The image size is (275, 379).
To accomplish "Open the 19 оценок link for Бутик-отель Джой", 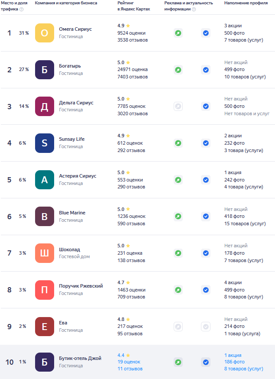I will (129, 362).
